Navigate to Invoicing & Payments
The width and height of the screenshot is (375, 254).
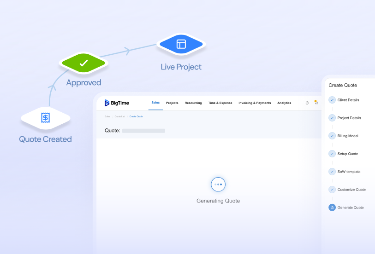click(255, 103)
